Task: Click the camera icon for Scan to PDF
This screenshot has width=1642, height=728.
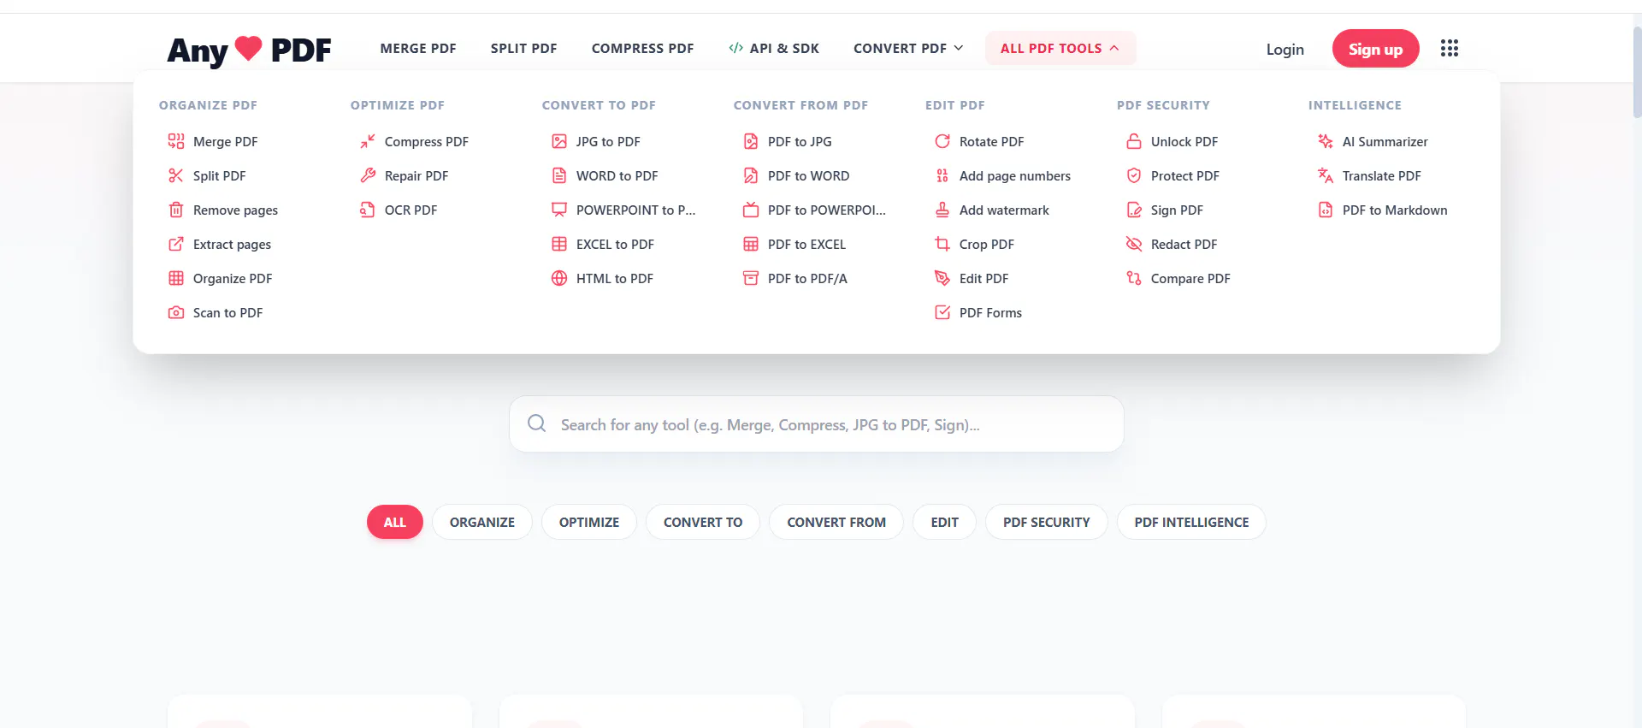Action: point(176,312)
